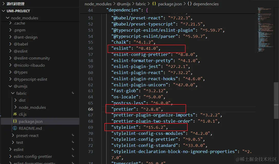The image size is (279, 164).
Task: Click "@typescript-eslint/parser" on line 54
Action: [145, 36]
